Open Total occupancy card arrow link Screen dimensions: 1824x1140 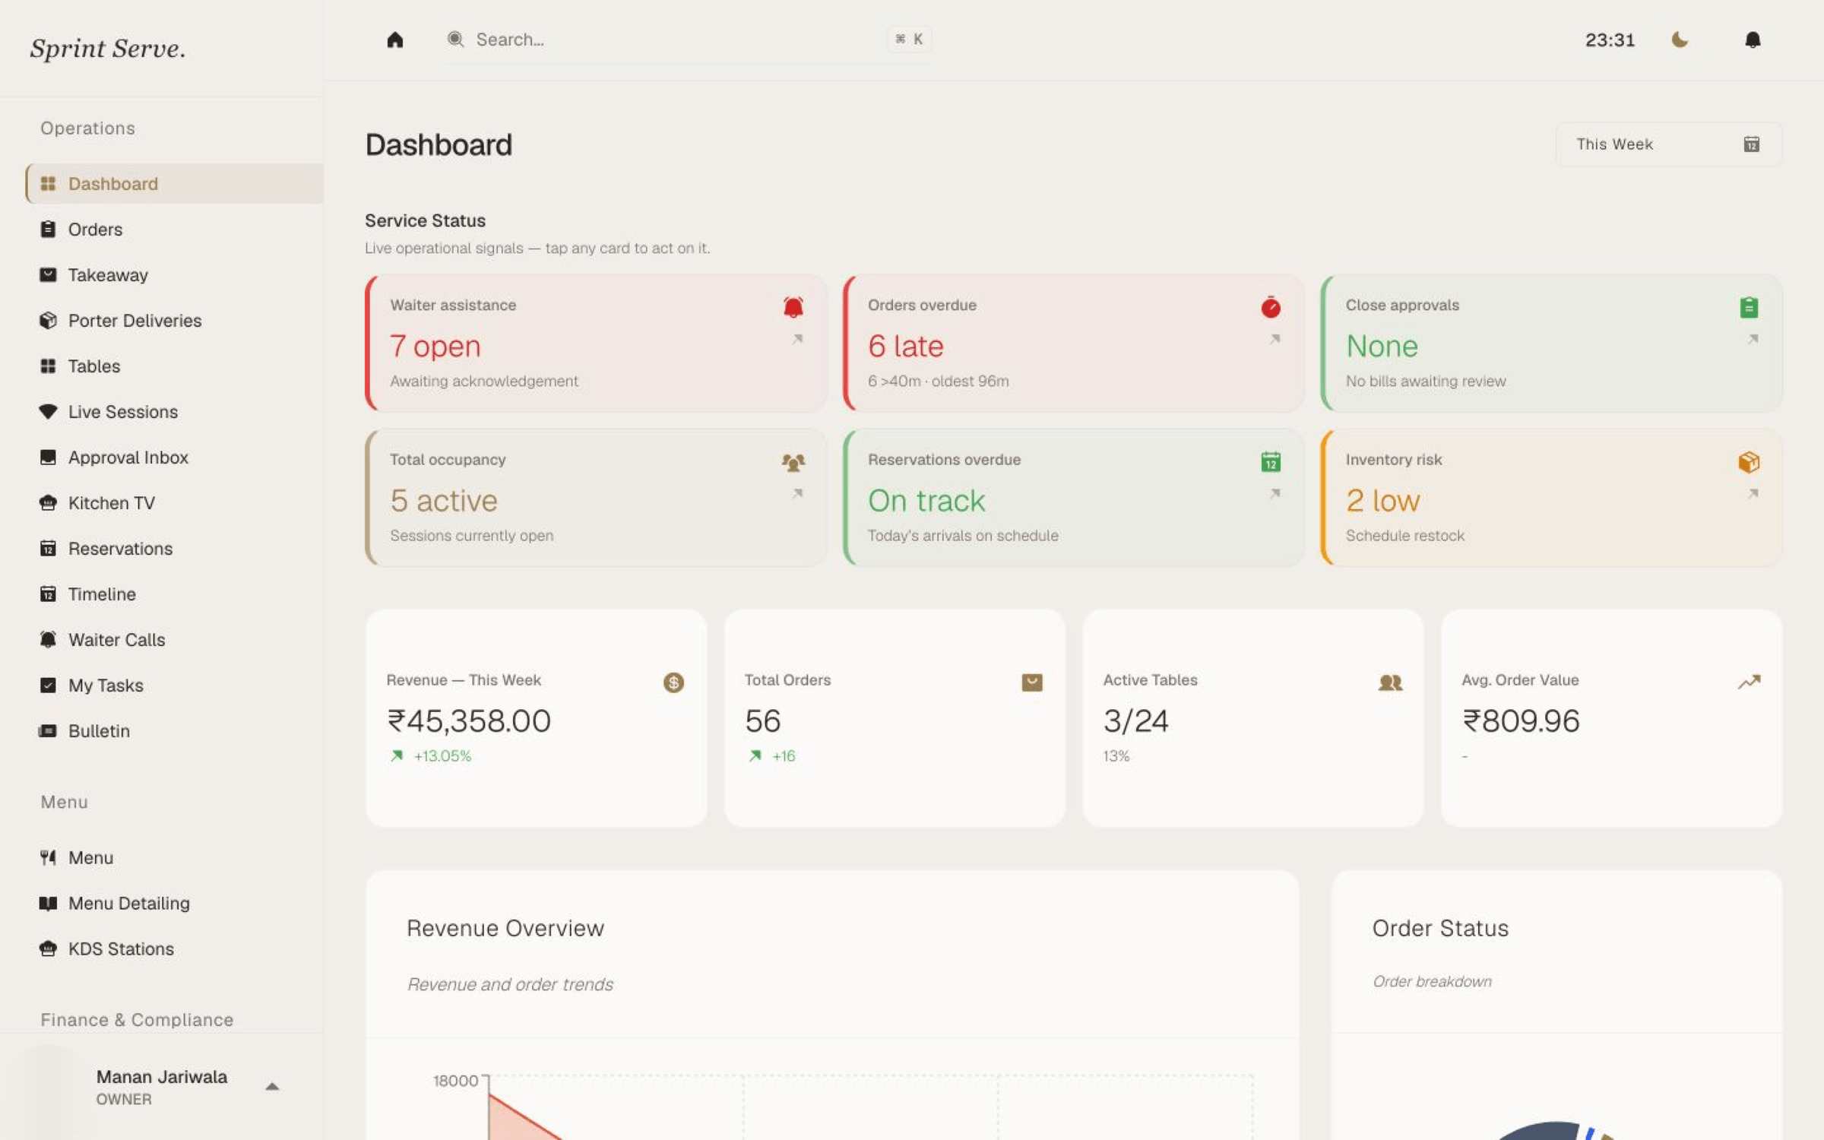click(797, 494)
